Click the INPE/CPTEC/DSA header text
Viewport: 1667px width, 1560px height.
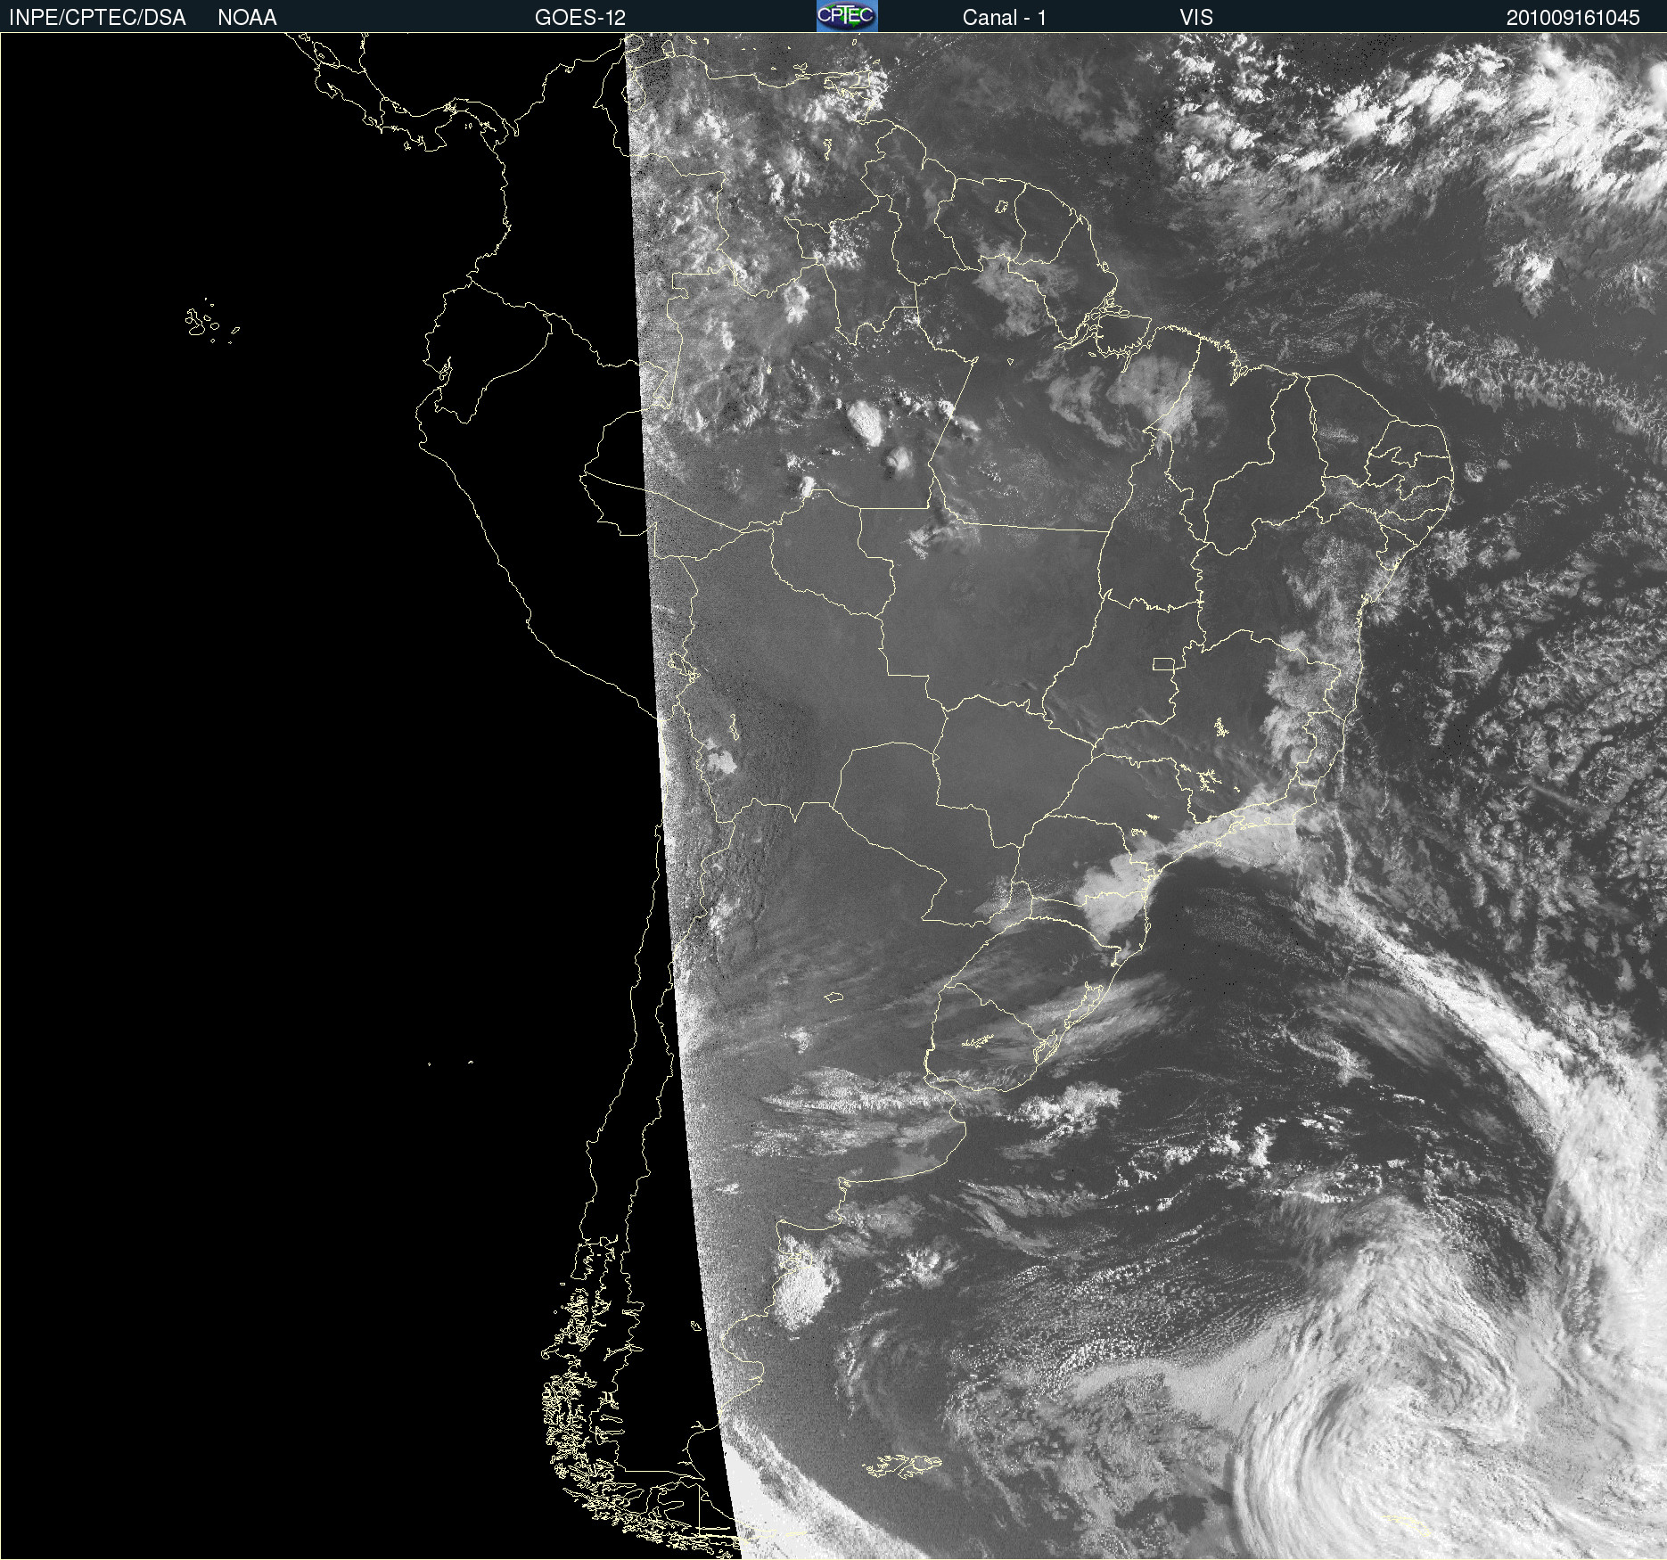click(97, 18)
